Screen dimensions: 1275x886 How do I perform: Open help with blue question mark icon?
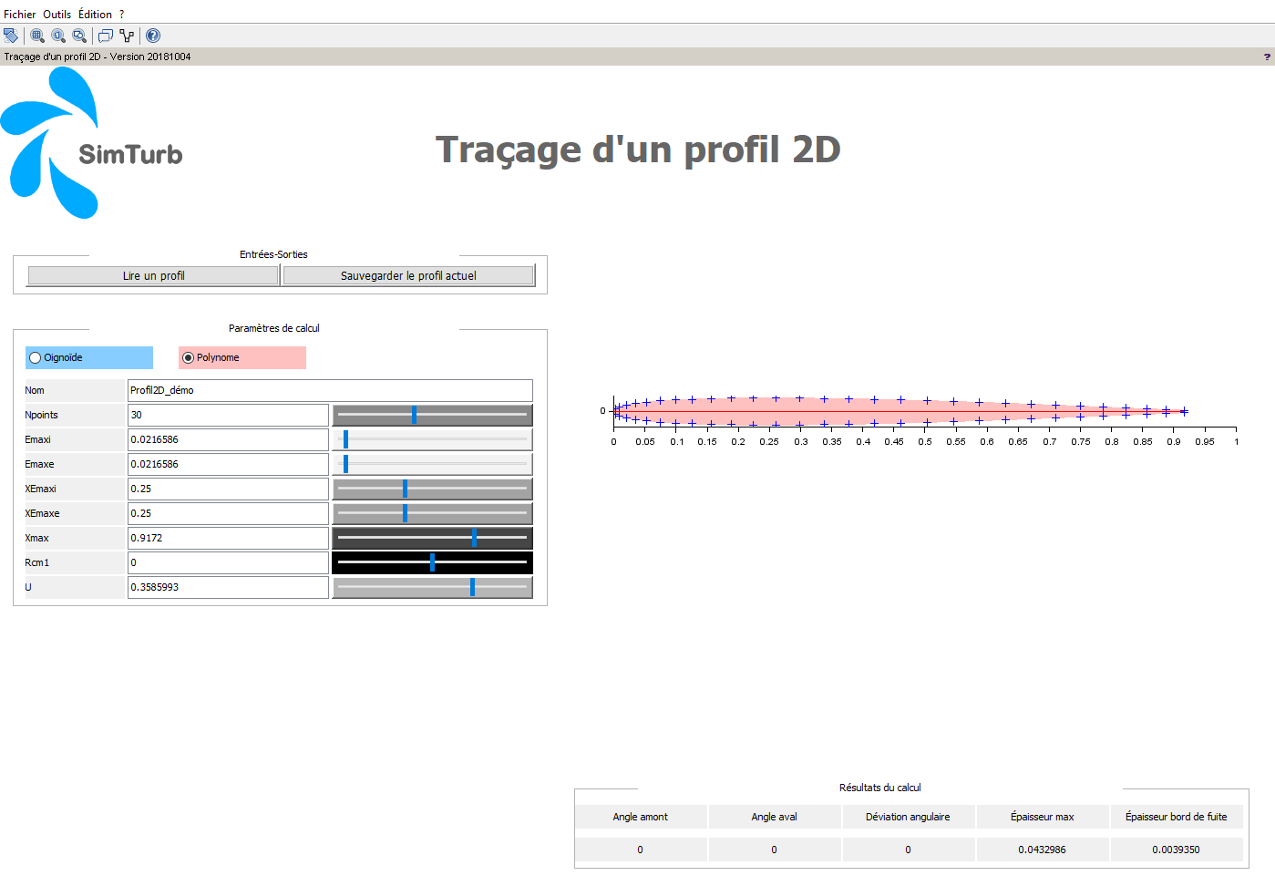point(153,36)
